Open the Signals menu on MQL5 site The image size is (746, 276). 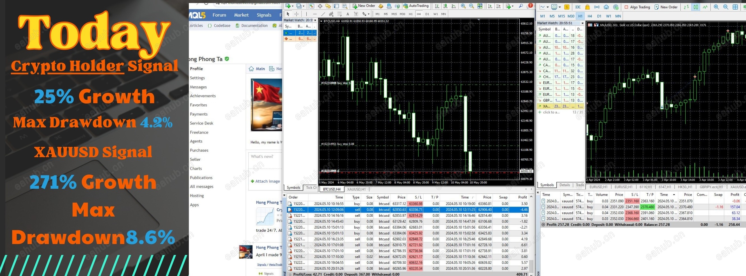pyautogui.click(x=264, y=15)
